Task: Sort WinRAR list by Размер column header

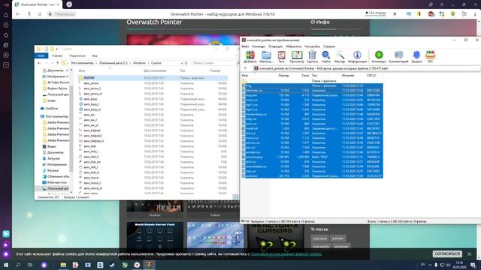Action: [283, 75]
